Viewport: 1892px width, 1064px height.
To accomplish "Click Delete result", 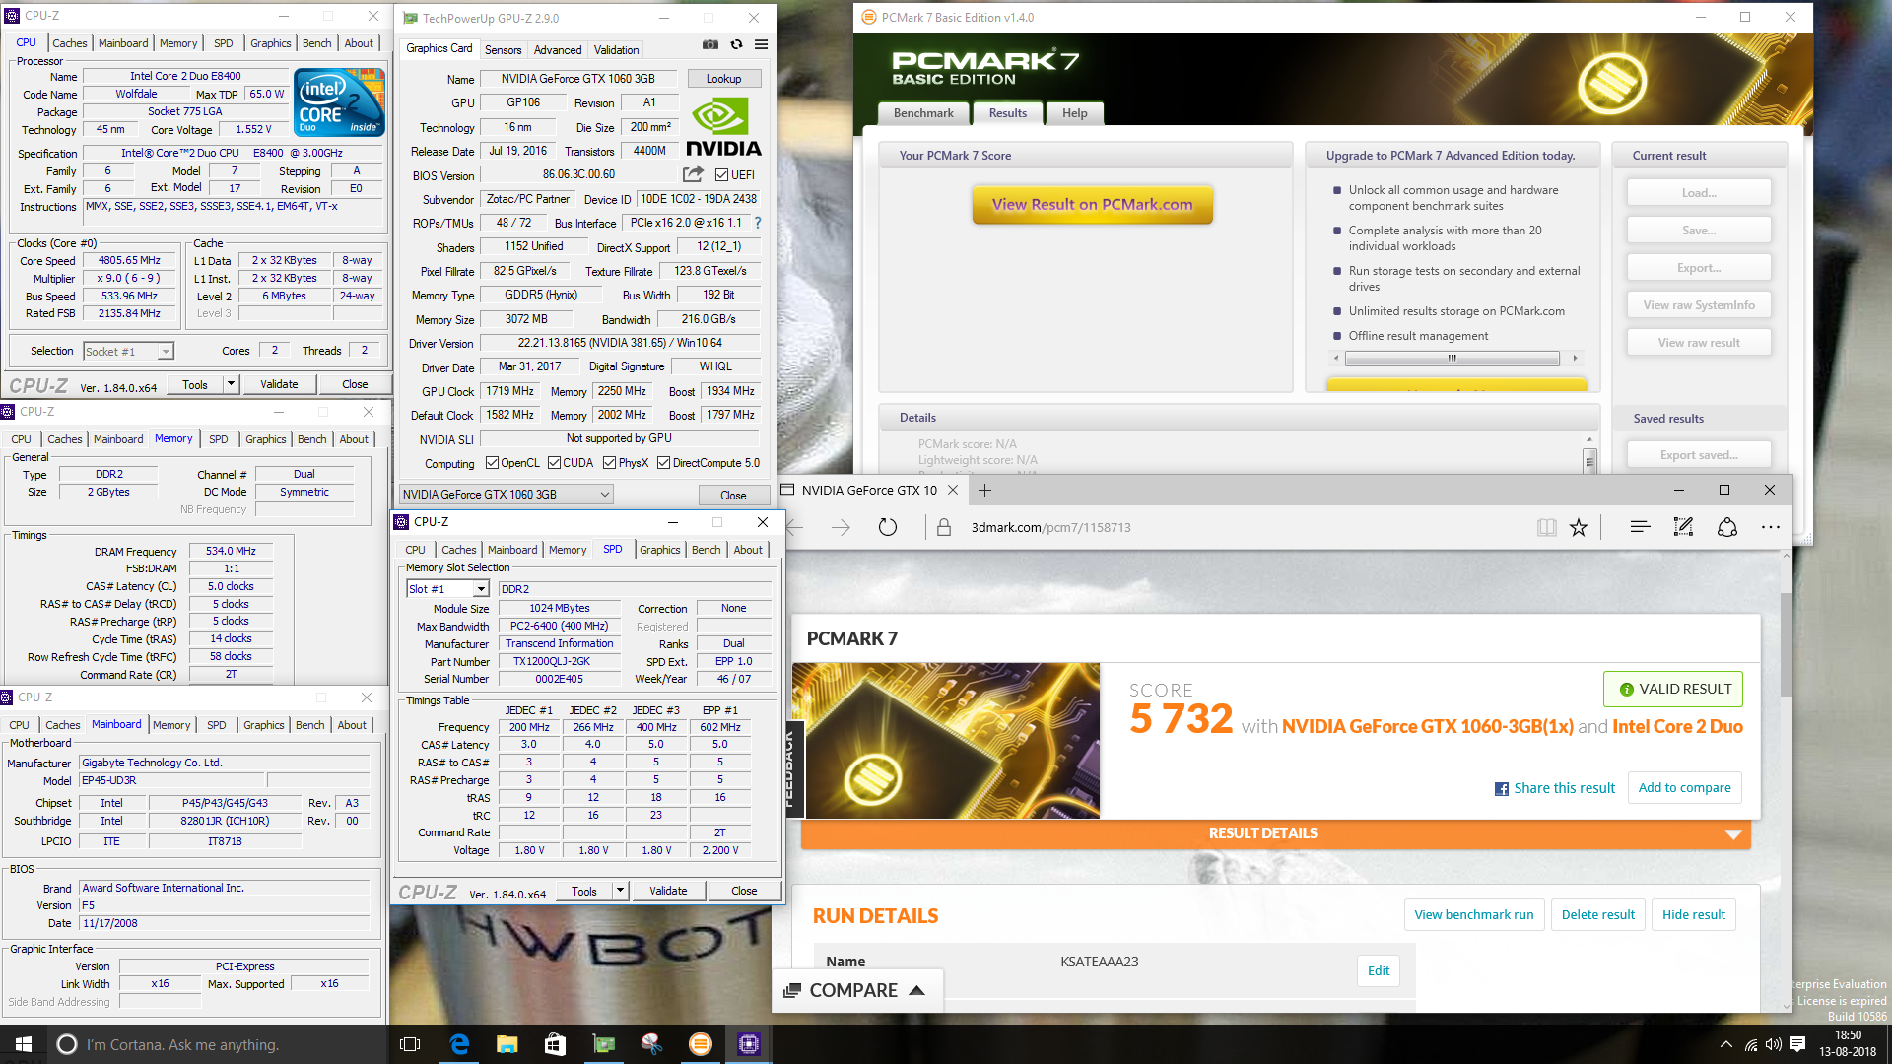I will 1598,914.
